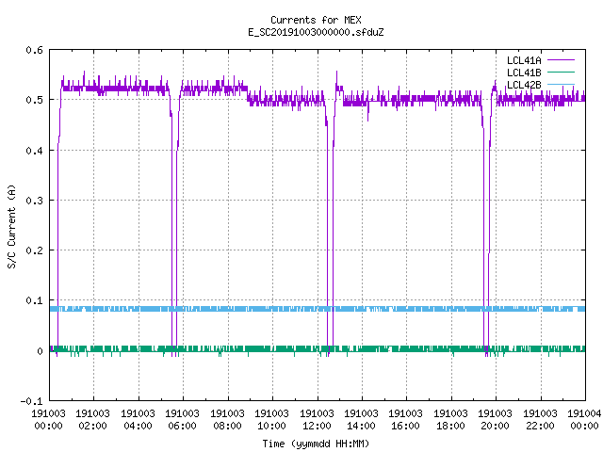Select the filename 'E_SC20191003000000.sfduZ' subtitle

click(x=316, y=32)
